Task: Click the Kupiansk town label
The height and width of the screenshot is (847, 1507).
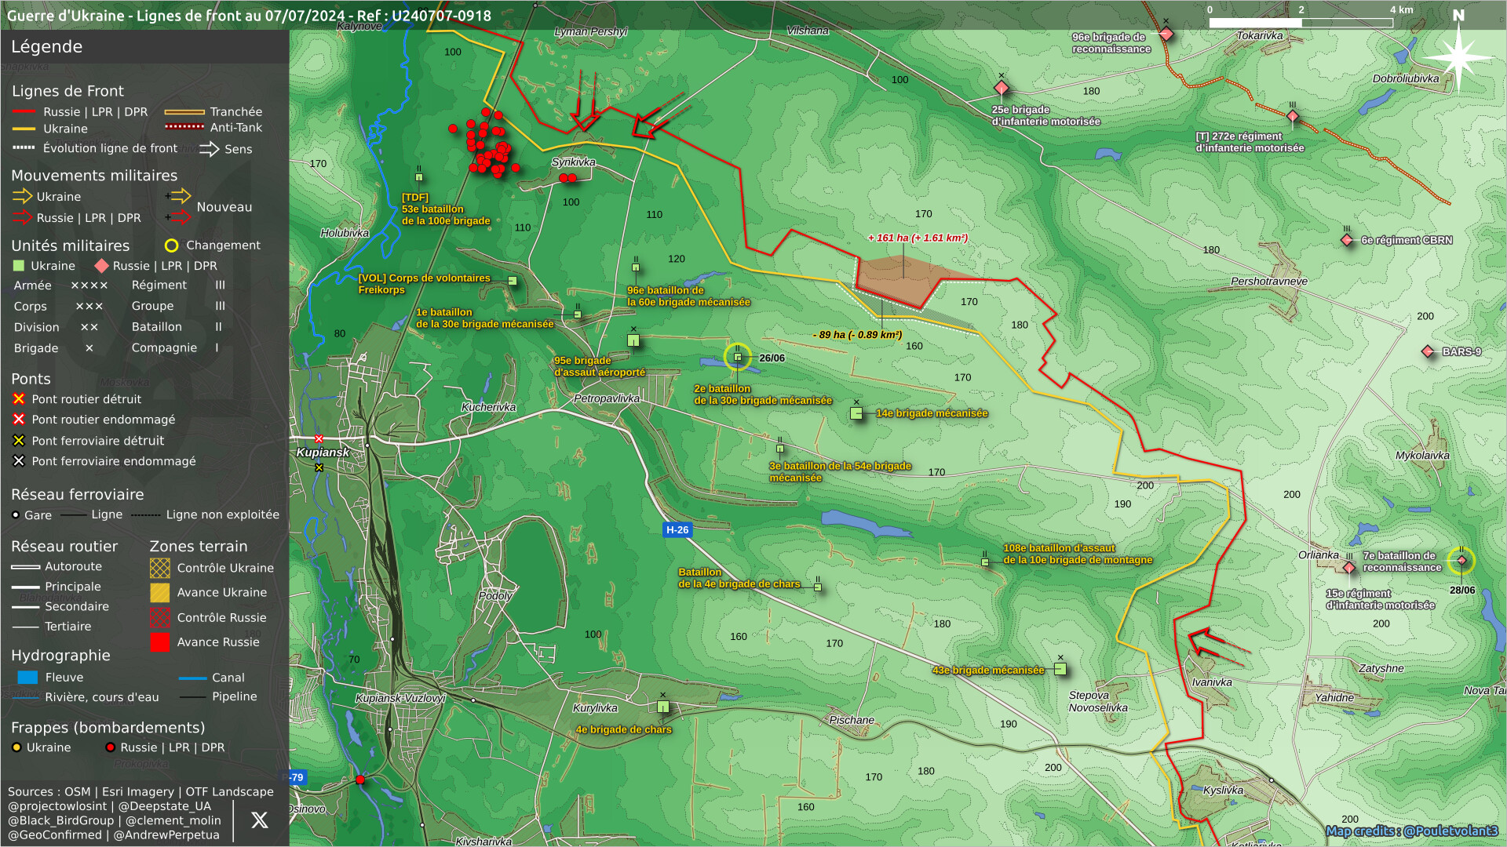Action: [323, 453]
